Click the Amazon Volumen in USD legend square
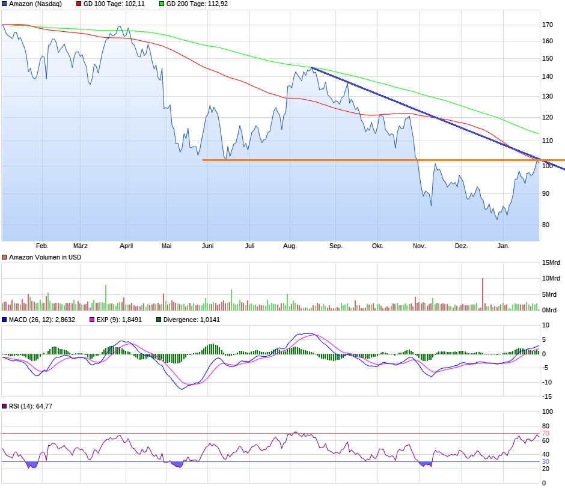 click(x=4, y=257)
